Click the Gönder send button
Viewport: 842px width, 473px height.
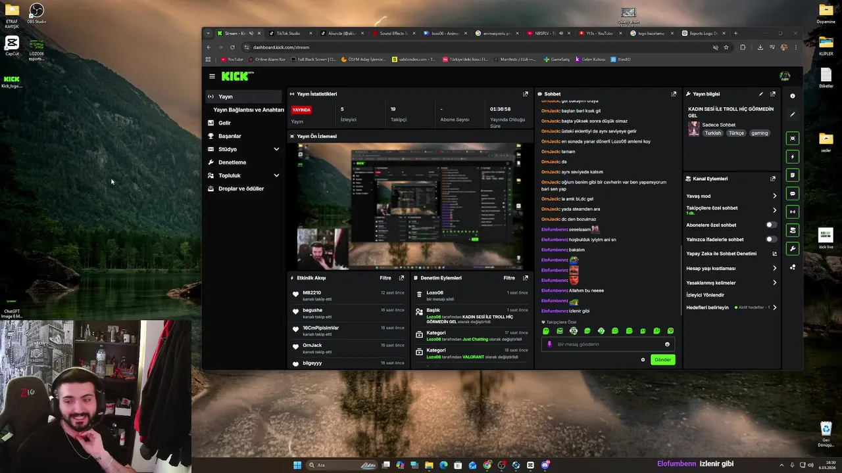point(662,359)
